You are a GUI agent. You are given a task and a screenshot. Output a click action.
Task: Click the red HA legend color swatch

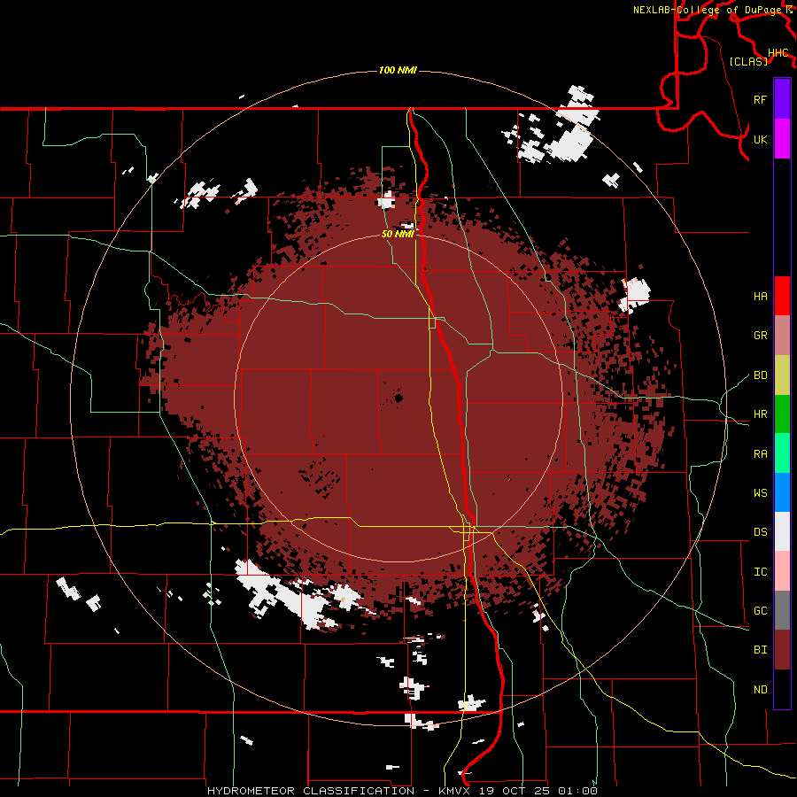(782, 296)
